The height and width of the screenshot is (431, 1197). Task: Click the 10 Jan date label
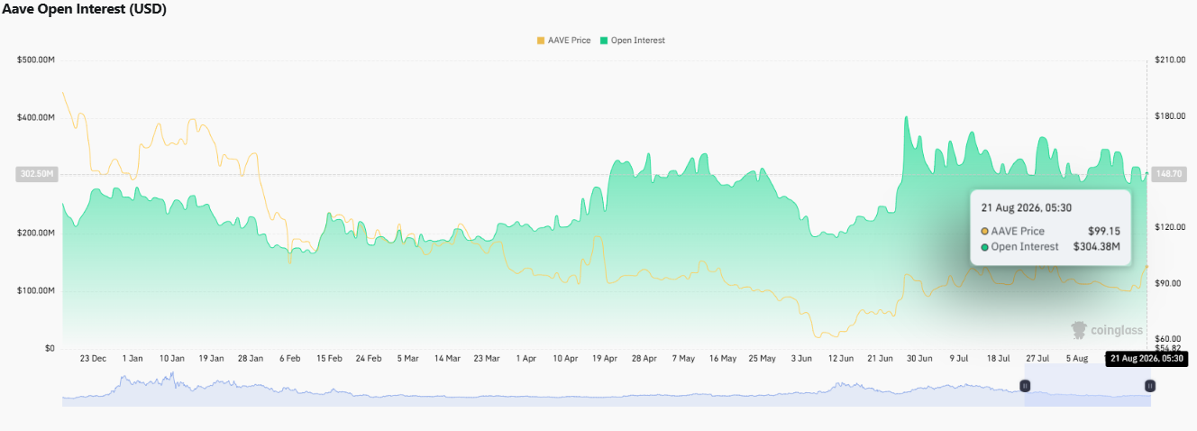[171, 358]
